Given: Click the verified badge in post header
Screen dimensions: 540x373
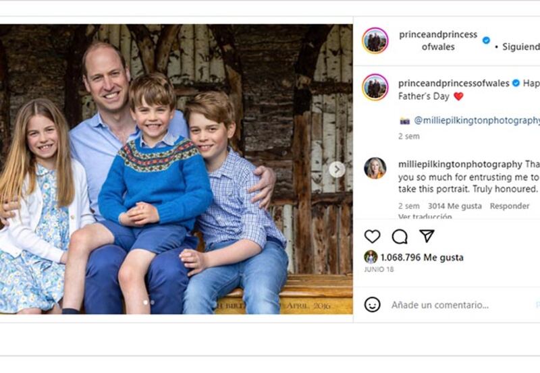Looking at the screenshot, I should pyautogui.click(x=486, y=40).
